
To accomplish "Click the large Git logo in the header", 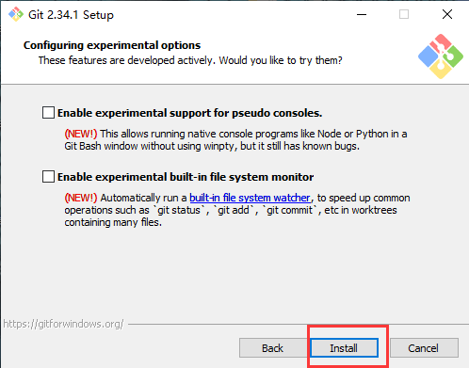I will tap(441, 56).
